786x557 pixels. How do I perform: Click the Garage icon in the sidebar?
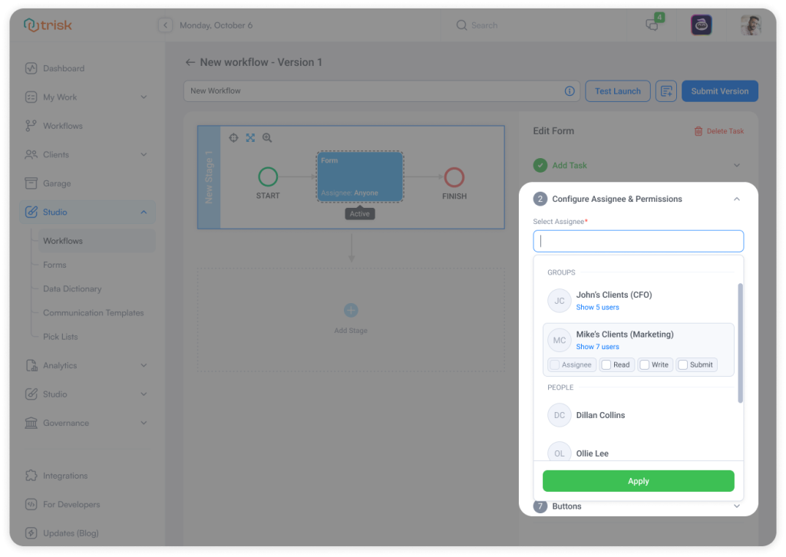pos(31,183)
